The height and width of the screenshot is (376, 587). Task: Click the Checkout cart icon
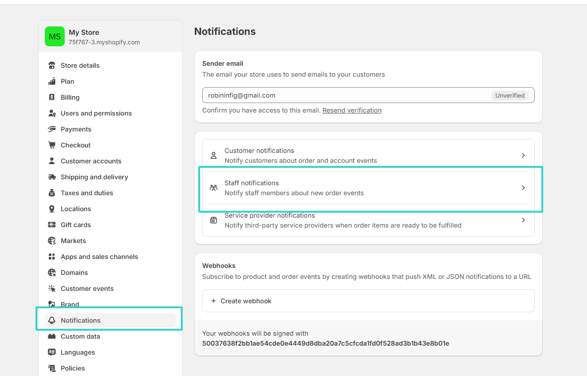[52, 145]
